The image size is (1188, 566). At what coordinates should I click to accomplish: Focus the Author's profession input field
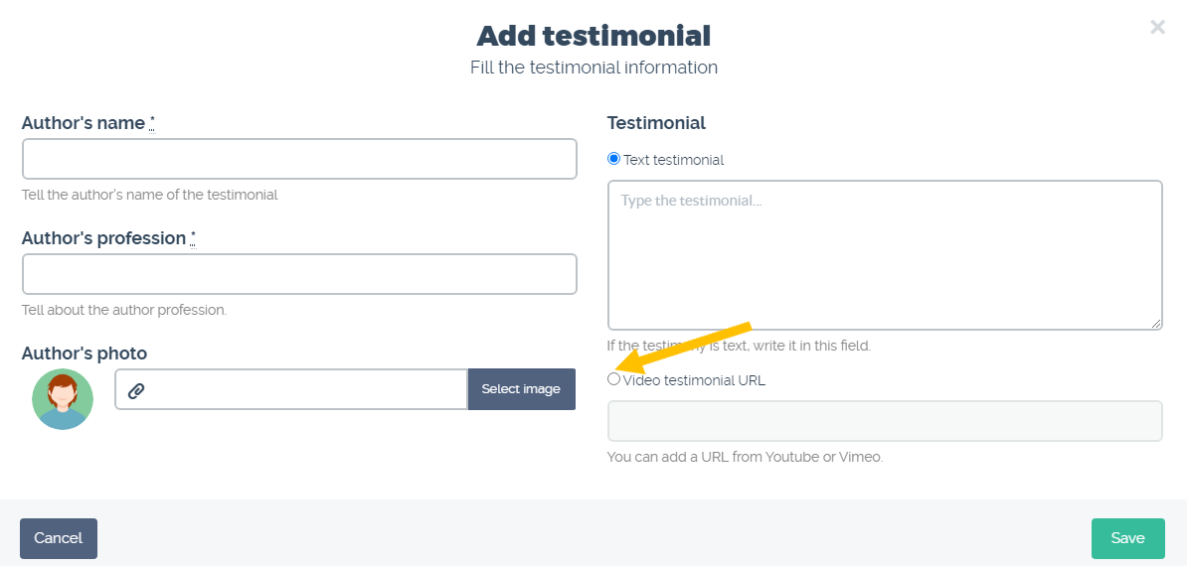point(299,274)
